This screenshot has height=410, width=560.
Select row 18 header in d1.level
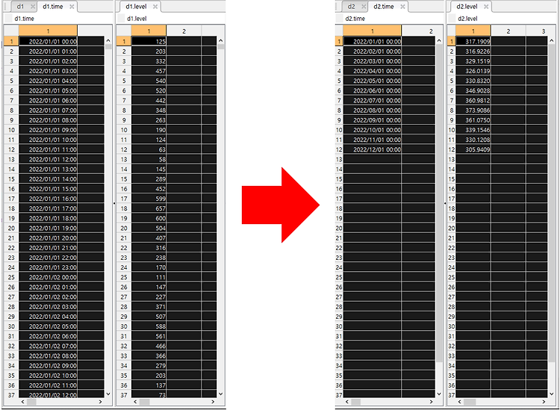[123, 208]
